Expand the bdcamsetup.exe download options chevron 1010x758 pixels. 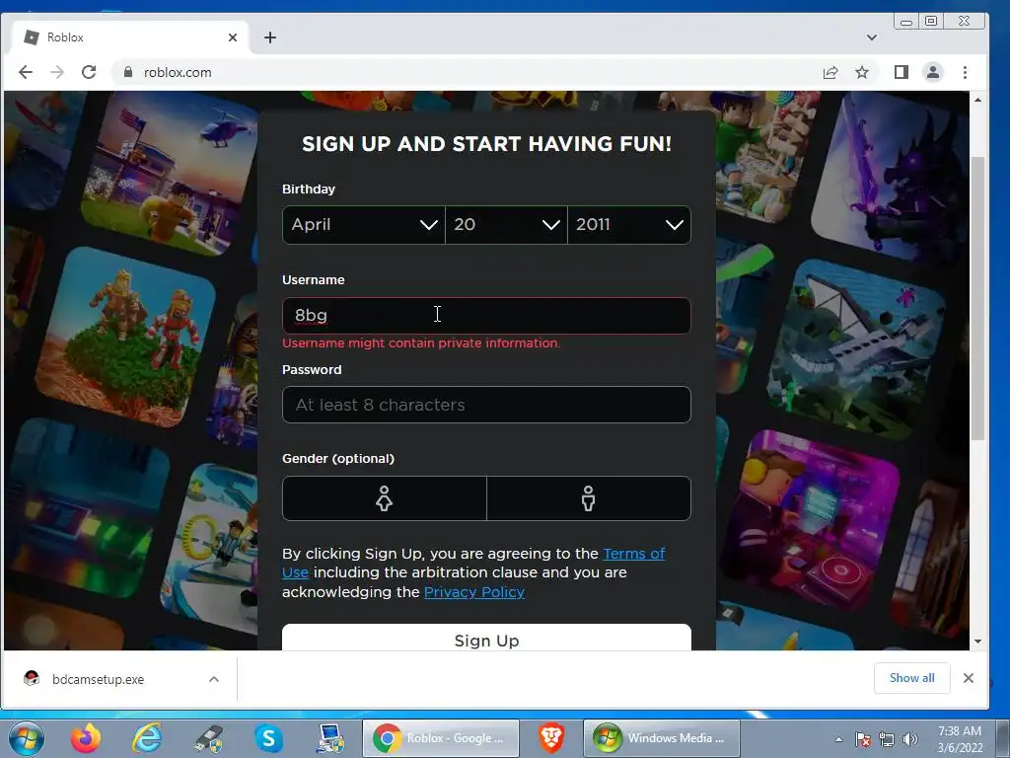coord(214,679)
